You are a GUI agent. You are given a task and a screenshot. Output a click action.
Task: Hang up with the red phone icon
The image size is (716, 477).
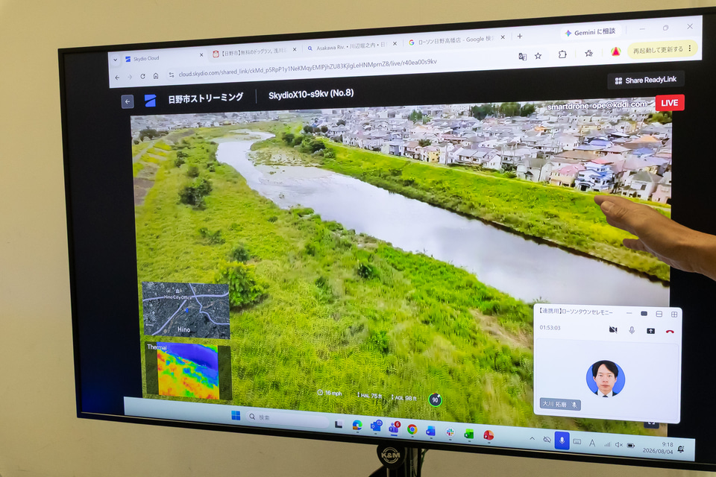click(x=670, y=332)
